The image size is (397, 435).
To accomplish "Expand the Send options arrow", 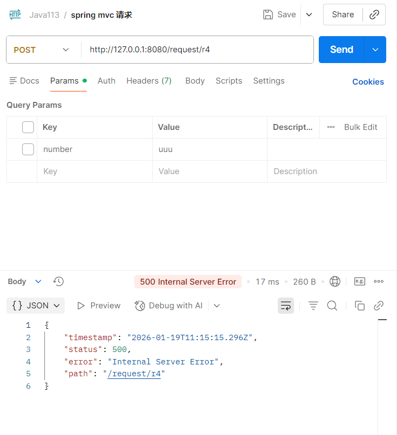I will tap(375, 50).
